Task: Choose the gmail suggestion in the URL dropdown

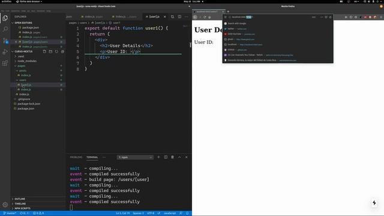Action: pyautogui.click(x=278, y=39)
